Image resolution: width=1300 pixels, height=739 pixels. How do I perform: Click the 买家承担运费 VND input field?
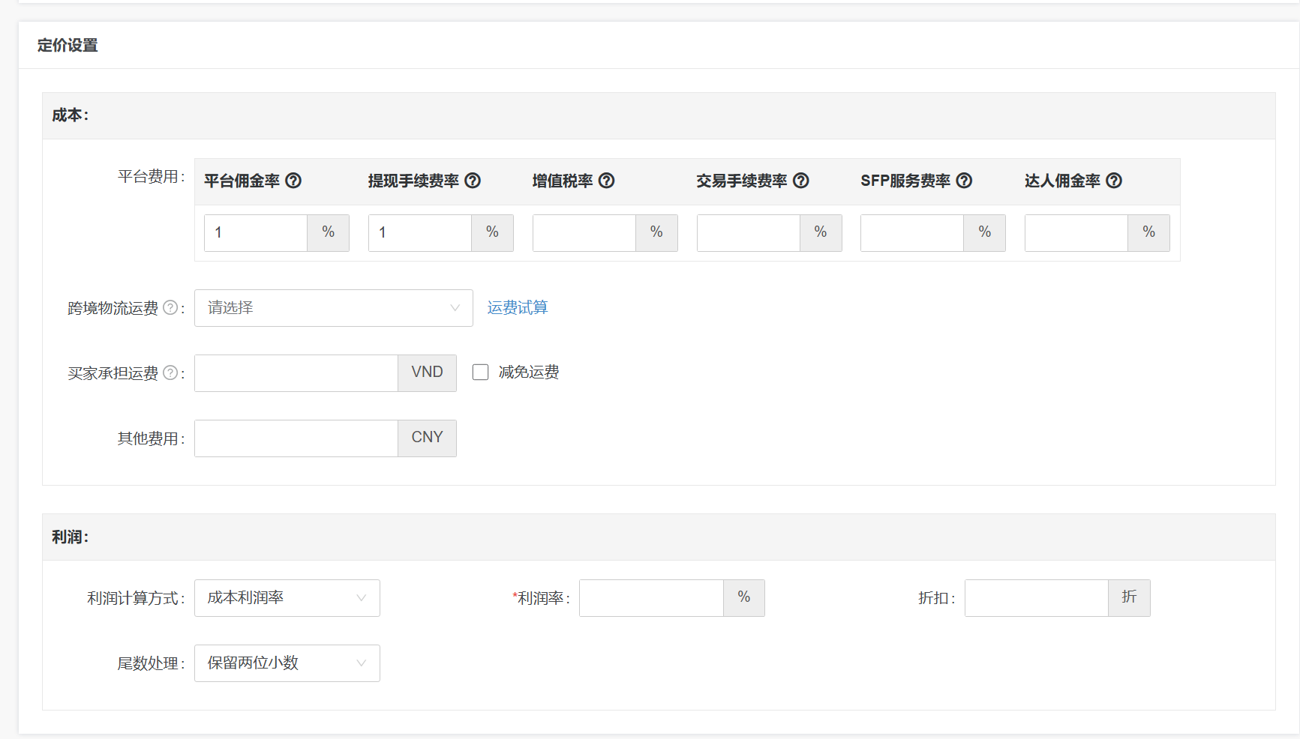[296, 372]
